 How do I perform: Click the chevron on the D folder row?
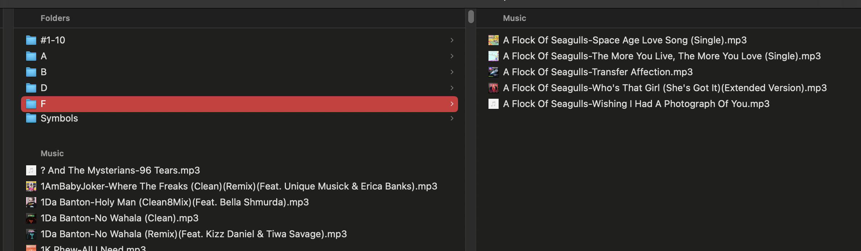[x=452, y=88]
